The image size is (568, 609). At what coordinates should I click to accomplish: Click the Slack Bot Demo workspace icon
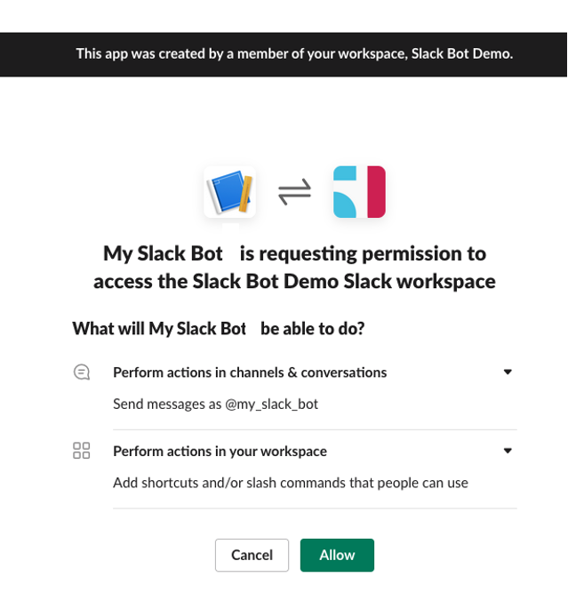[359, 192]
